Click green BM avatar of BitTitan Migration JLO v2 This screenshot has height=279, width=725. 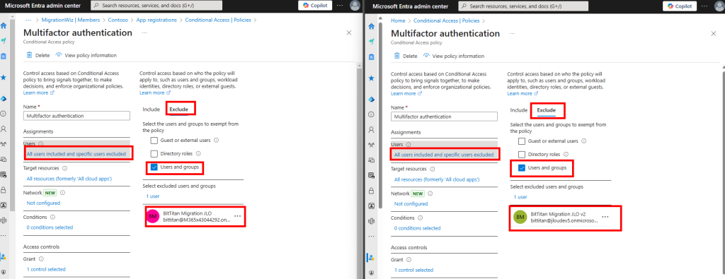(520, 217)
